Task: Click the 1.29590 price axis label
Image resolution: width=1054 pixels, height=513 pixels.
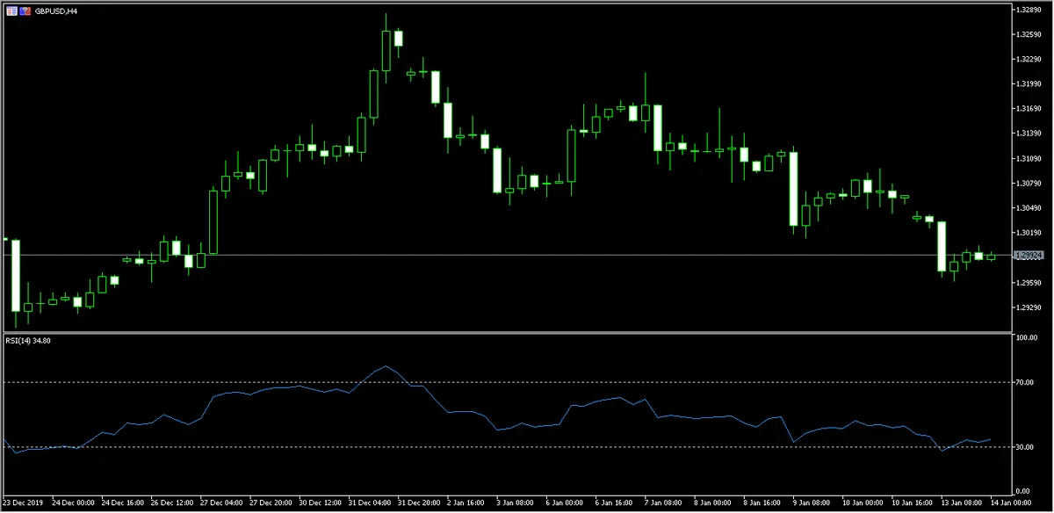Action: coord(1030,282)
